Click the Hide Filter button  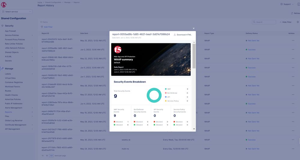click(286, 22)
